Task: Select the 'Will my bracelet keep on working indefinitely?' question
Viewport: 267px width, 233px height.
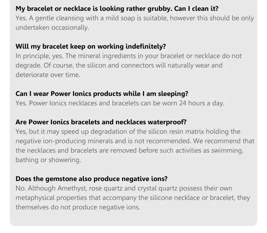Action: 91,46
